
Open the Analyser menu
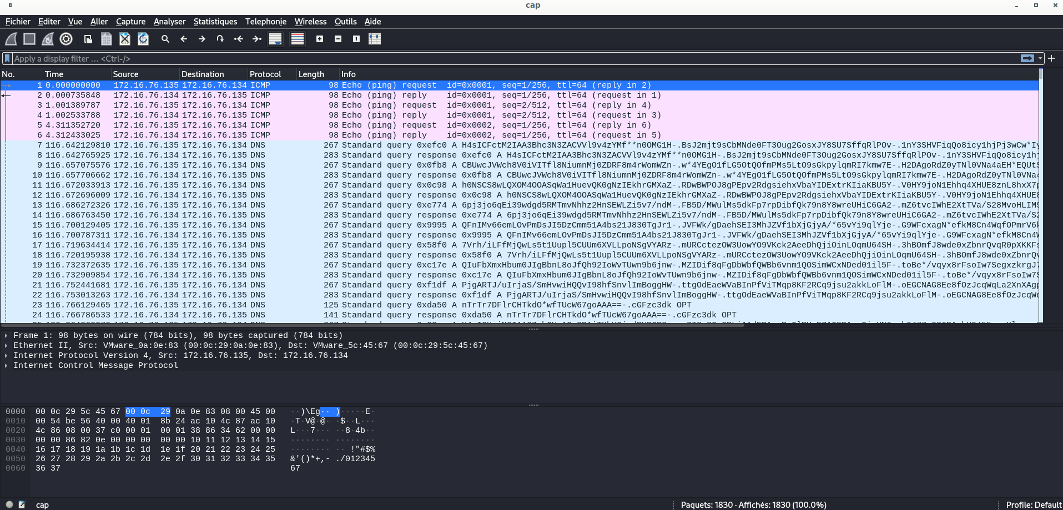[x=170, y=22]
